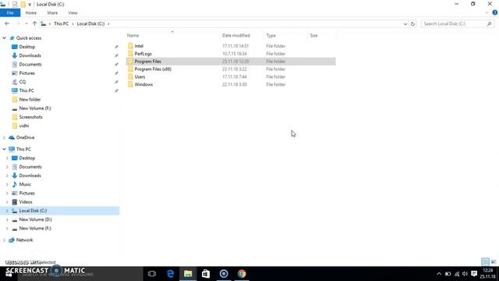Expand the Network tree node
The height and width of the screenshot is (281, 499).
[4, 240]
